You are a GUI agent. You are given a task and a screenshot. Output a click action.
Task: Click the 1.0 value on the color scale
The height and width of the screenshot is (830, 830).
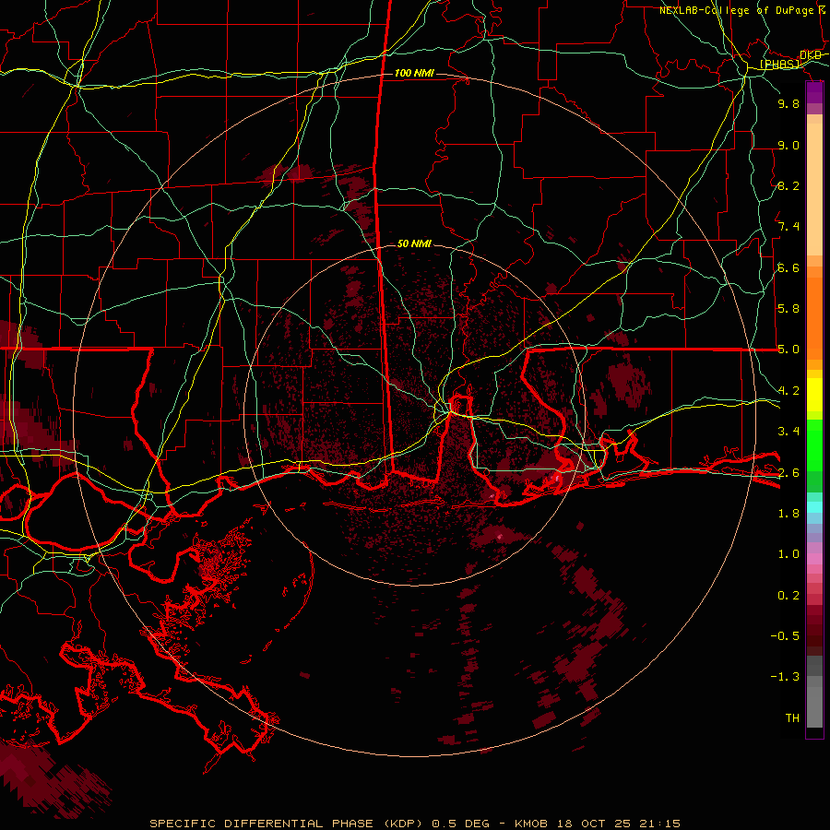point(788,554)
